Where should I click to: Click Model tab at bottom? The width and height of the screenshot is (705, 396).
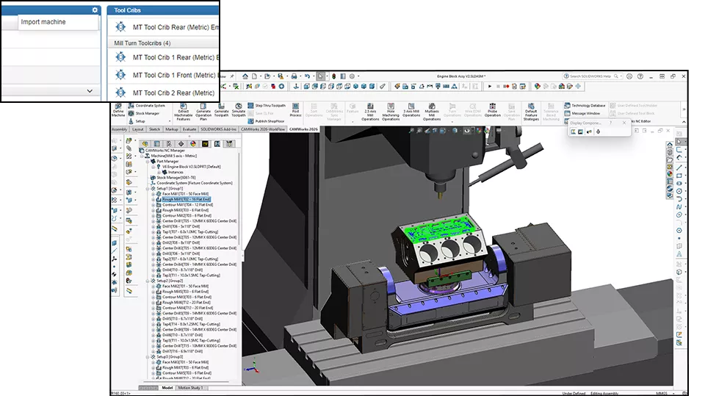click(x=167, y=387)
